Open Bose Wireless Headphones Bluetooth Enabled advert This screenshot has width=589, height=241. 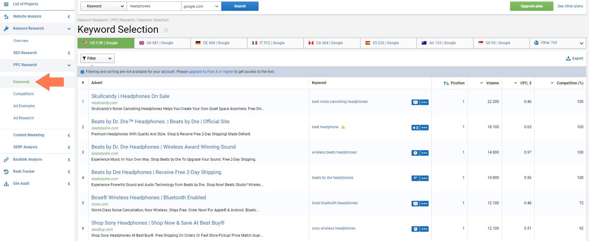click(x=149, y=197)
